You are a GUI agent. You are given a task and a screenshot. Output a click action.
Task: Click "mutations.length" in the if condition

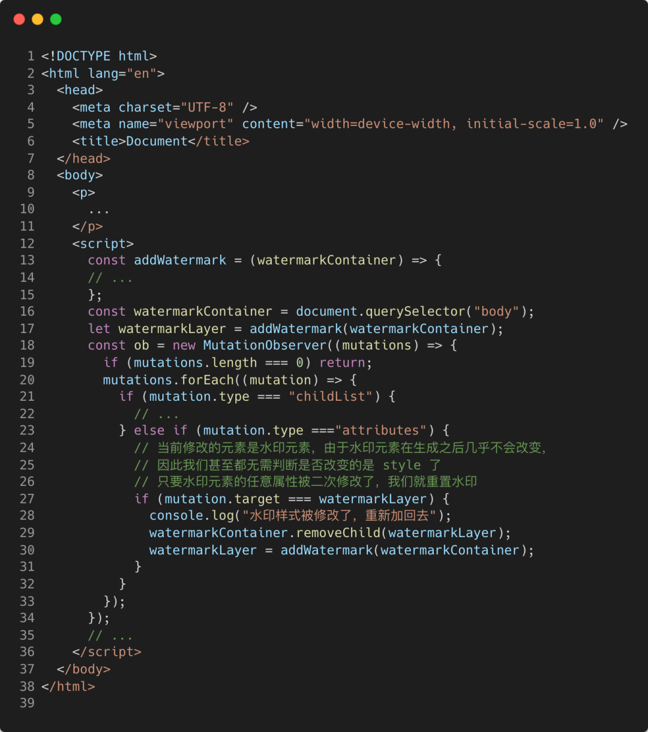point(196,362)
